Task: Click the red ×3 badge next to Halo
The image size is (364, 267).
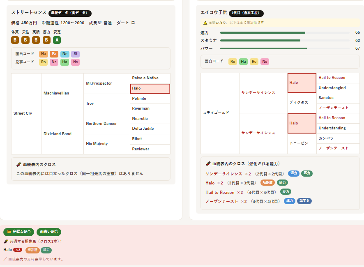Action: click(x=18, y=250)
